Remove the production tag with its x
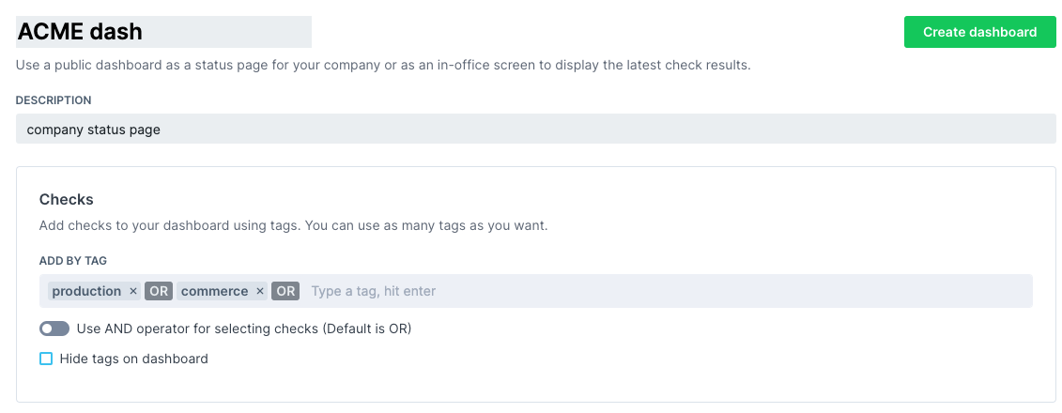Viewport: 1062px width, 413px height. click(x=133, y=291)
